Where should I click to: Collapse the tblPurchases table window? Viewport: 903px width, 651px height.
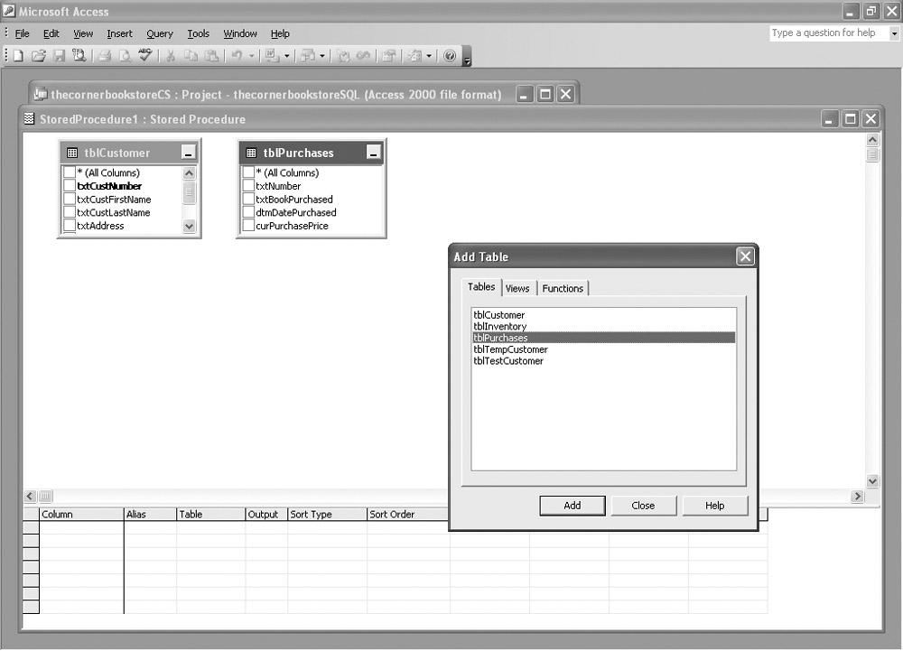373,153
